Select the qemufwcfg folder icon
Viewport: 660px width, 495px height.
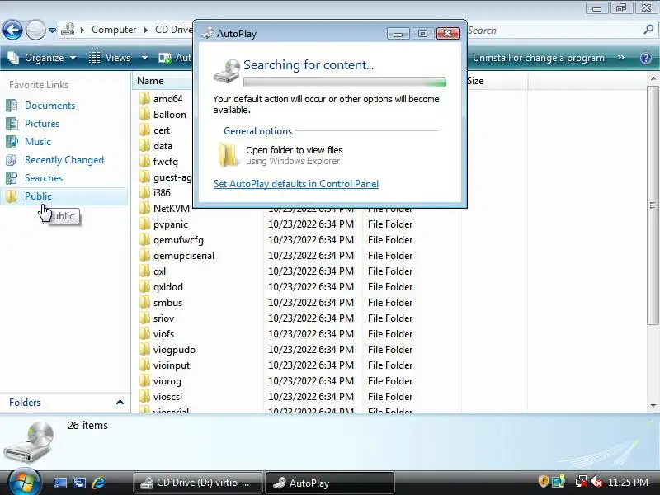pyautogui.click(x=144, y=239)
